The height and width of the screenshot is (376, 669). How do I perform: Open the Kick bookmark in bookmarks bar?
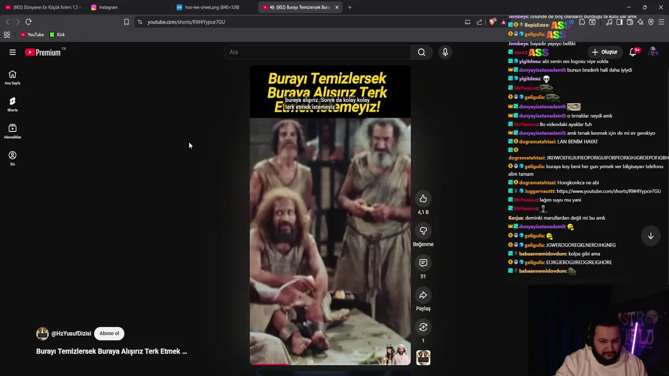pyautogui.click(x=57, y=34)
